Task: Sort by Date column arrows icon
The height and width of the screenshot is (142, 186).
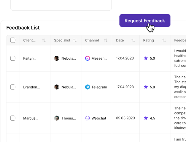Action: [133, 40]
